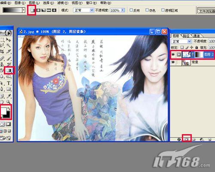Click Add Layer Style button at panel bottom
The width and height of the screenshot is (215, 172).
pyautogui.click(x=179, y=139)
